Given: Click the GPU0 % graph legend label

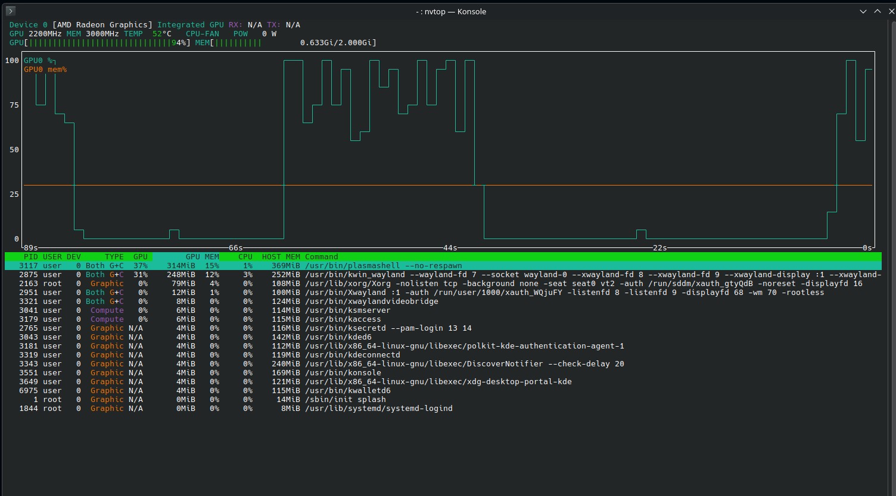Looking at the screenshot, I should pyautogui.click(x=39, y=61).
